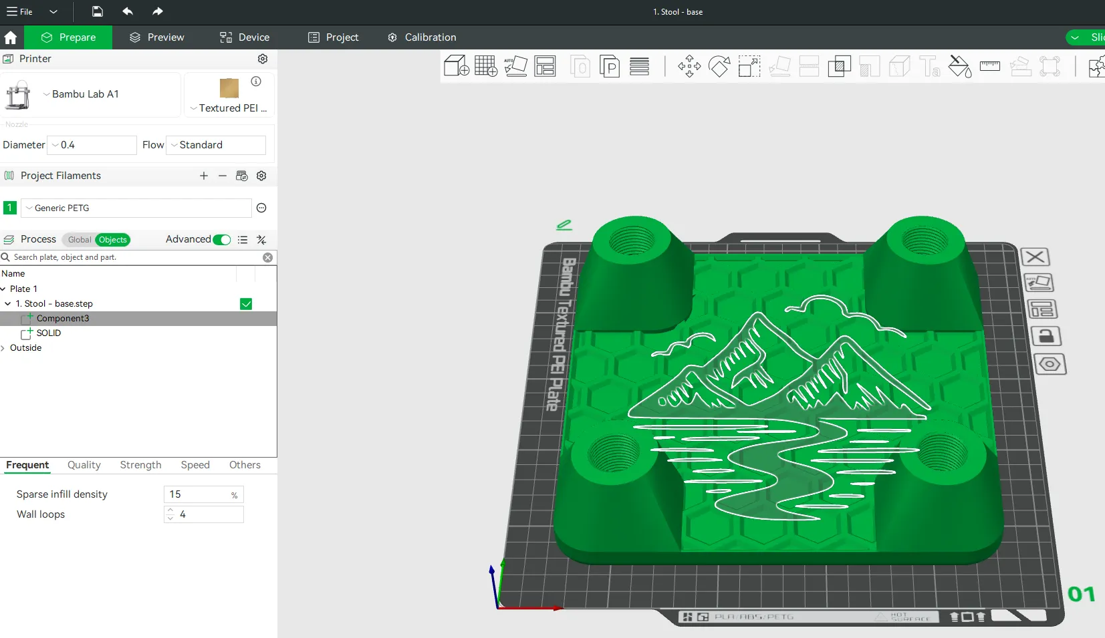Remove plate with the X icon
1105x638 pixels.
[1035, 257]
